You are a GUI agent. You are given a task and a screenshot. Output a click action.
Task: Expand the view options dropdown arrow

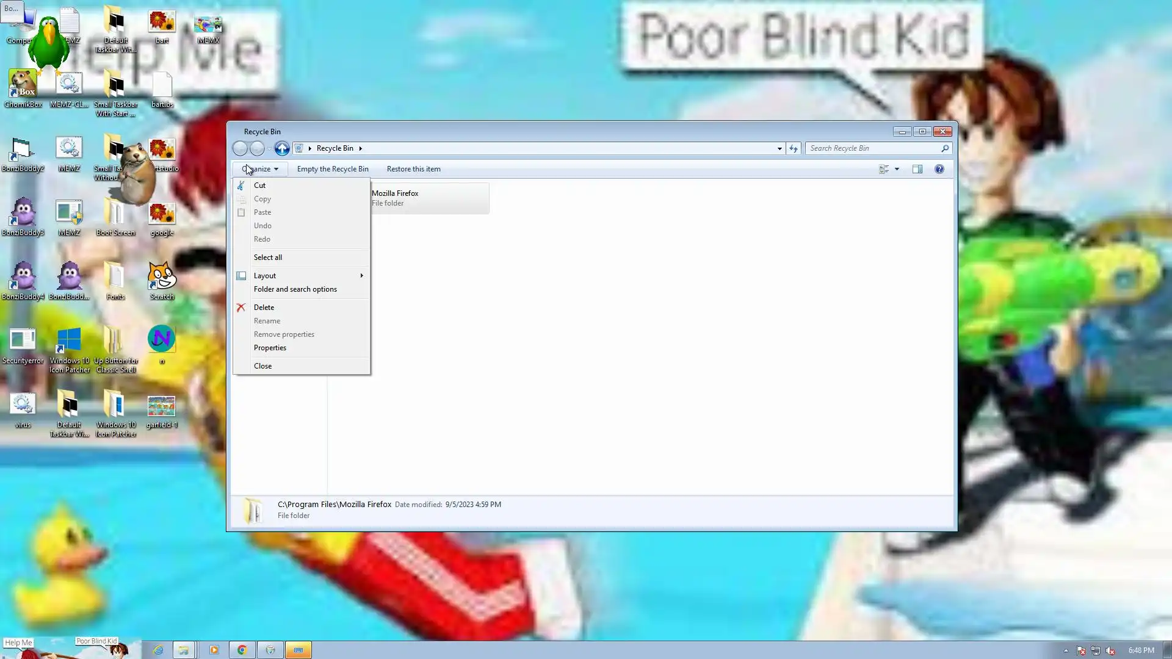tap(897, 169)
